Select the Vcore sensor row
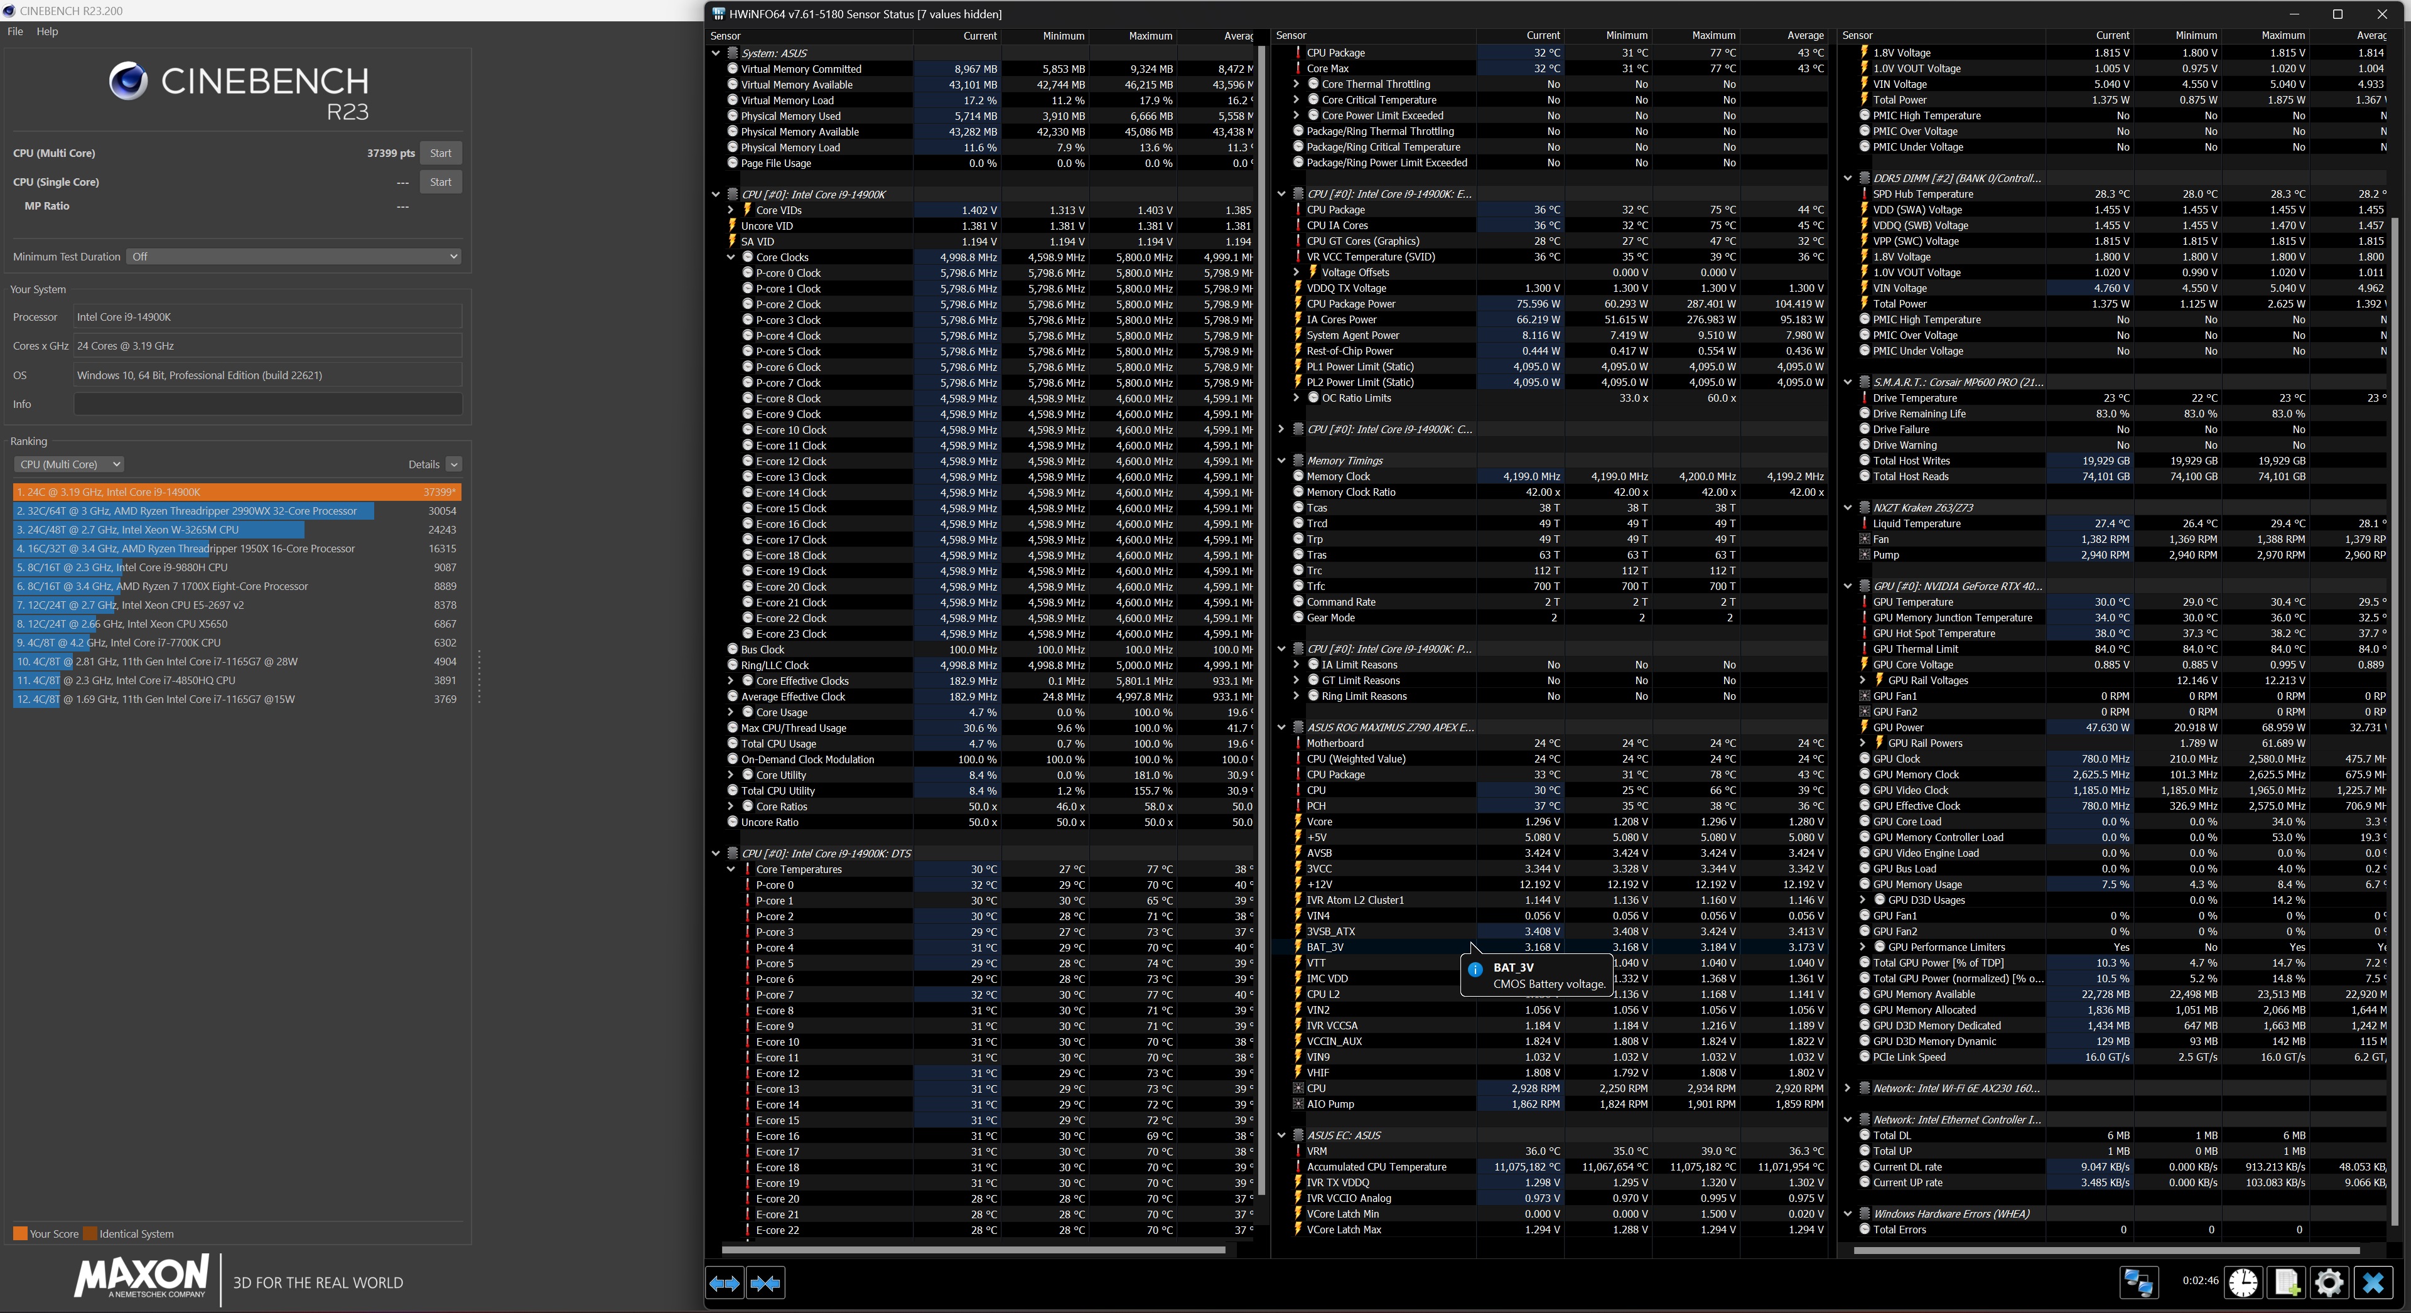This screenshot has width=2411, height=1313. tap(1558, 822)
